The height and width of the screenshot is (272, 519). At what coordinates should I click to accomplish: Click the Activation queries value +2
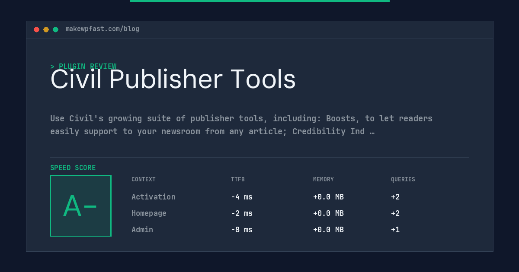click(395, 197)
